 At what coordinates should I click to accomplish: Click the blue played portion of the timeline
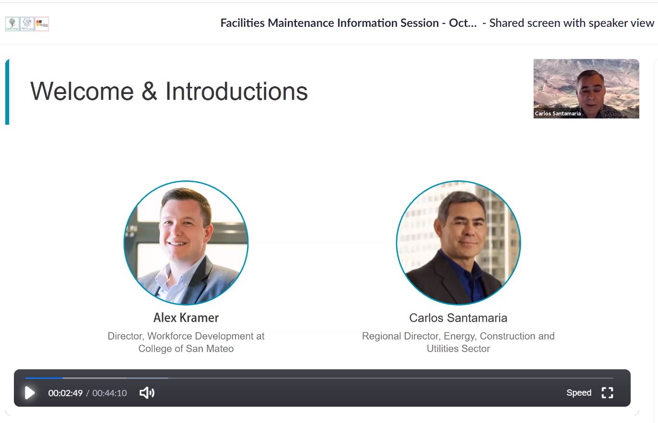coord(43,378)
